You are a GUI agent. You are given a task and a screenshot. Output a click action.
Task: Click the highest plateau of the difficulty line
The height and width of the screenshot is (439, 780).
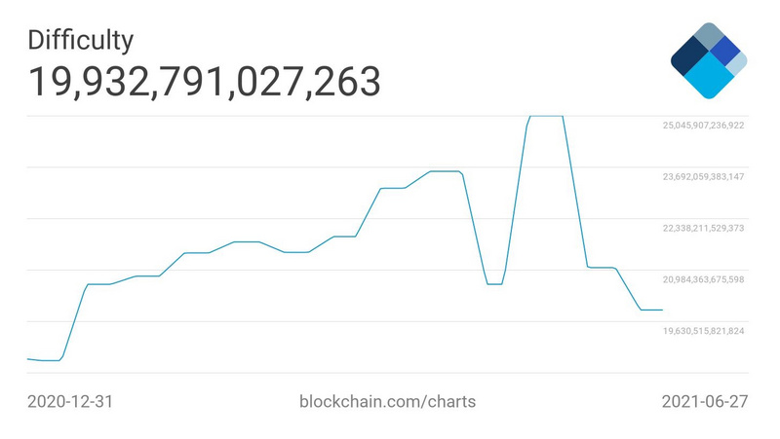[x=546, y=116]
